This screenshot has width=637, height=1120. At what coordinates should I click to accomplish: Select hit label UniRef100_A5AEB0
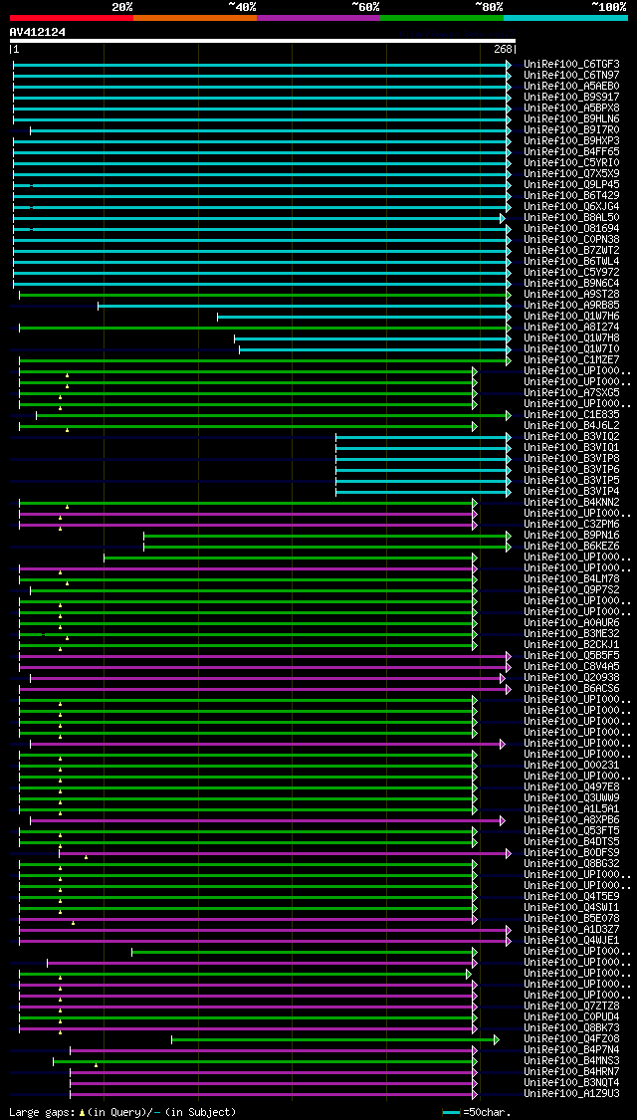(x=571, y=86)
